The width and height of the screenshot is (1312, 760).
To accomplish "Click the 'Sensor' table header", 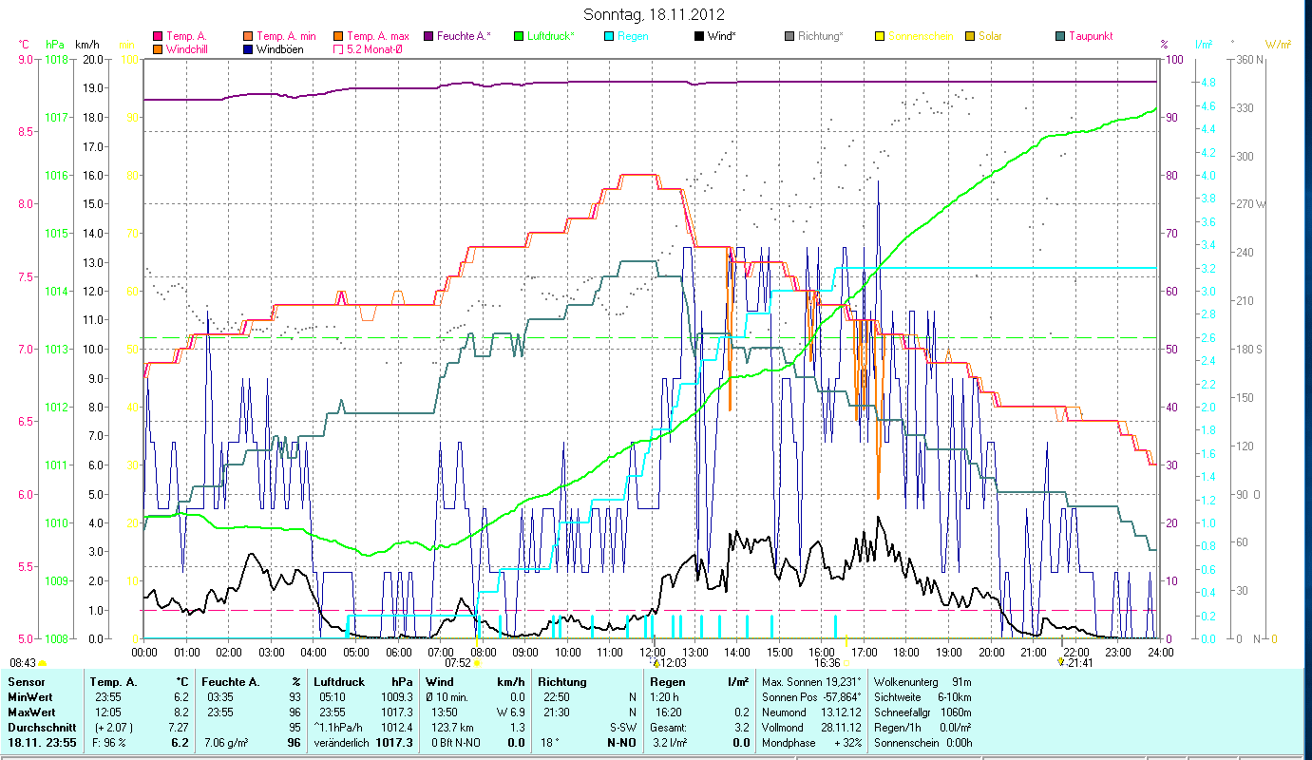I will point(25,682).
